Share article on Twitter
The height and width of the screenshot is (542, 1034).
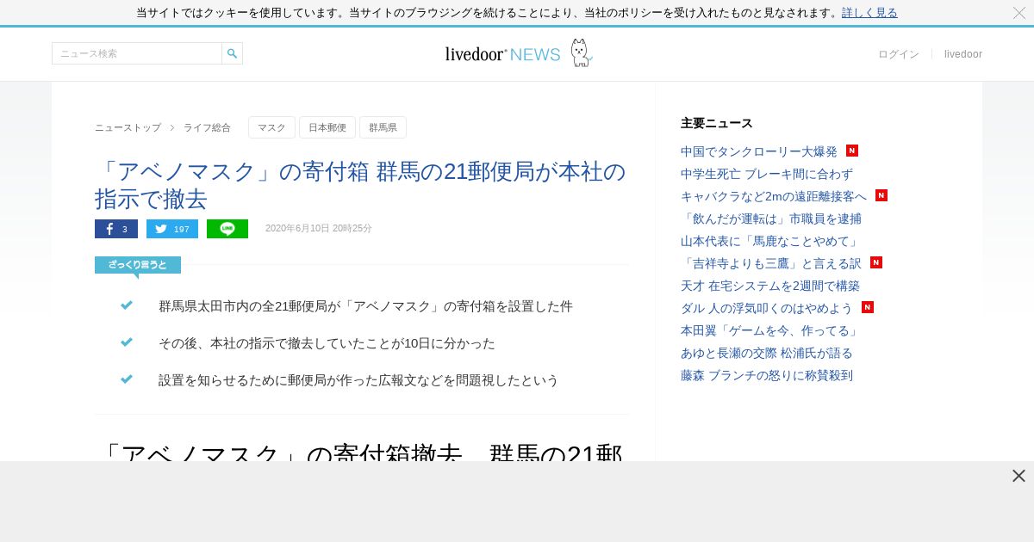tap(172, 229)
